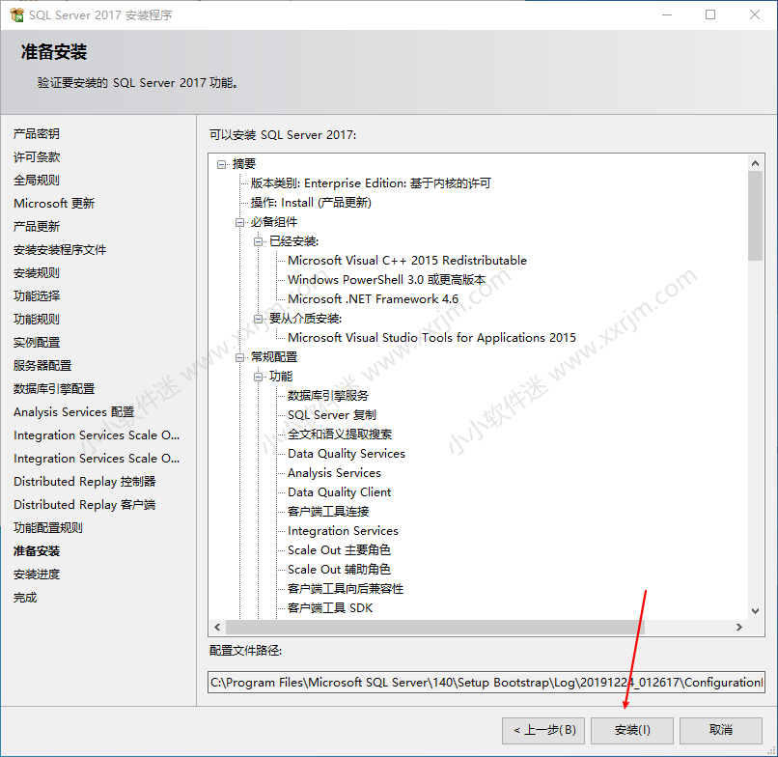
Task: Select the 客户端工具连接 row
Action: point(328,512)
